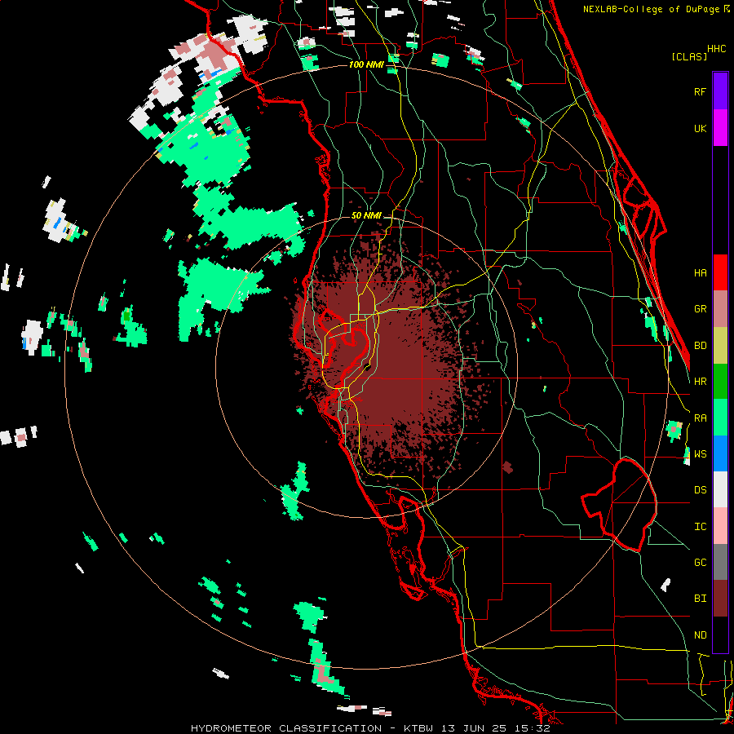Click the BD yellow legend swatch
Image resolution: width=734 pixels, height=734 pixels.
tap(720, 345)
